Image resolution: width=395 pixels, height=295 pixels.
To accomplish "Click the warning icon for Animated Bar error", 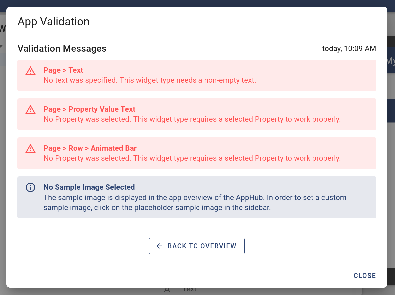I will click(x=31, y=149).
